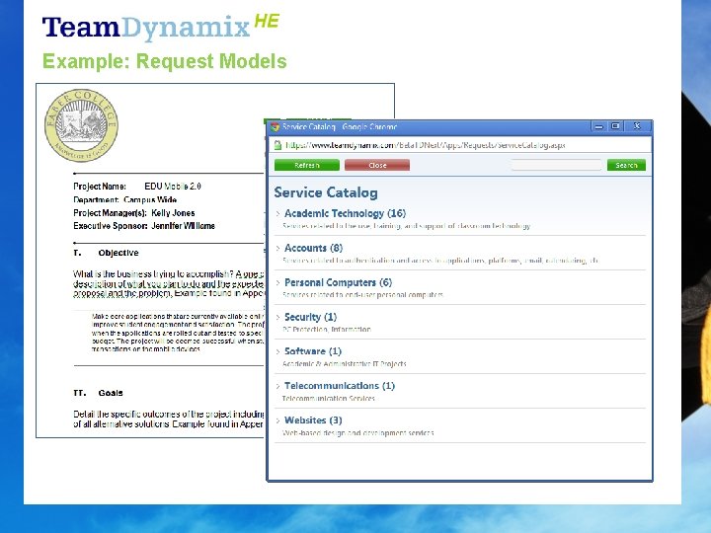Expand the Accounts category chevron
Image resolution: width=711 pixels, height=533 pixels.
click(277, 248)
